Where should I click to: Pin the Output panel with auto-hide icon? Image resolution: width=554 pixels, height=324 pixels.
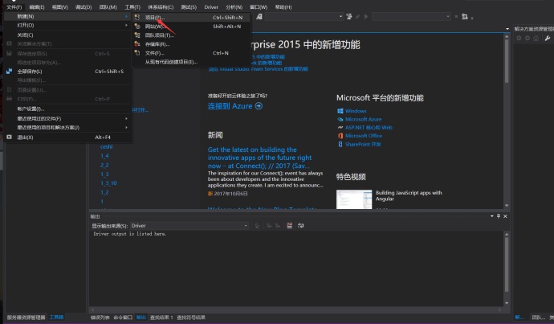[x=499, y=216]
